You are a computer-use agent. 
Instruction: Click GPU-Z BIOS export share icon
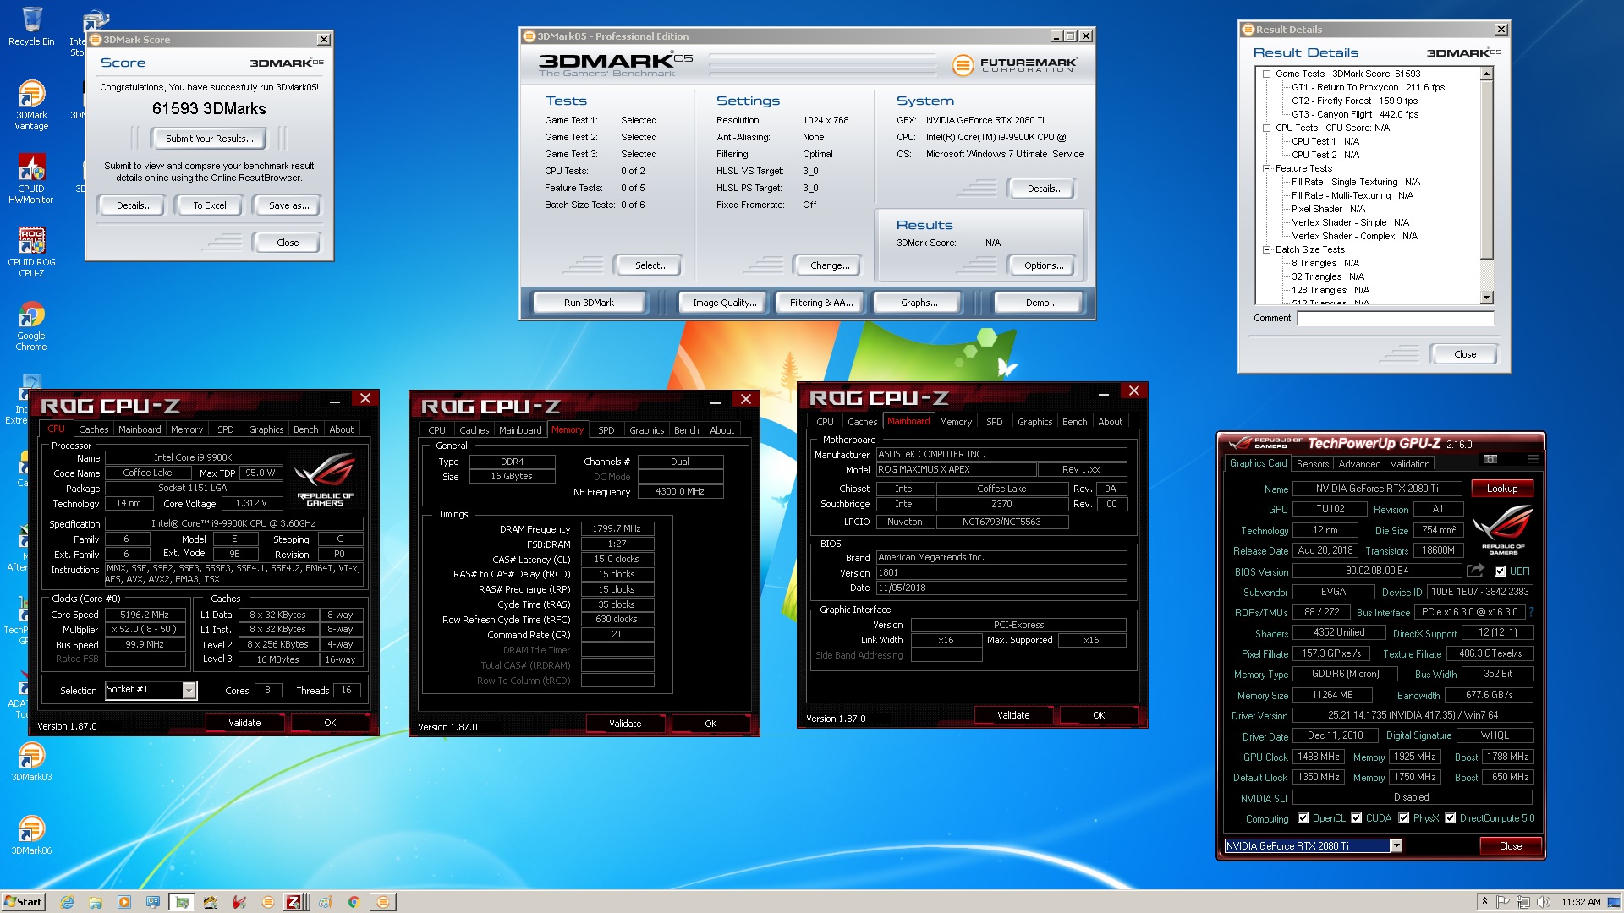pos(1476,571)
